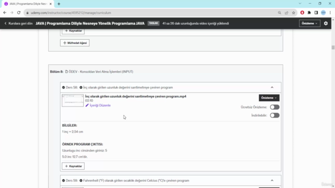Click the 02:10 video duration text
Image resolution: width=335 pixels, height=188 pixels.
point(89,101)
